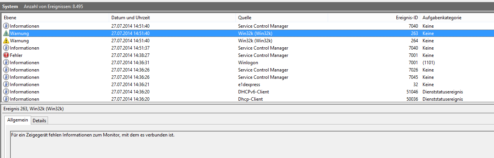The height and width of the screenshot is (158, 494).
Task: Sort by the Ebene column header
Action: (x=10, y=18)
